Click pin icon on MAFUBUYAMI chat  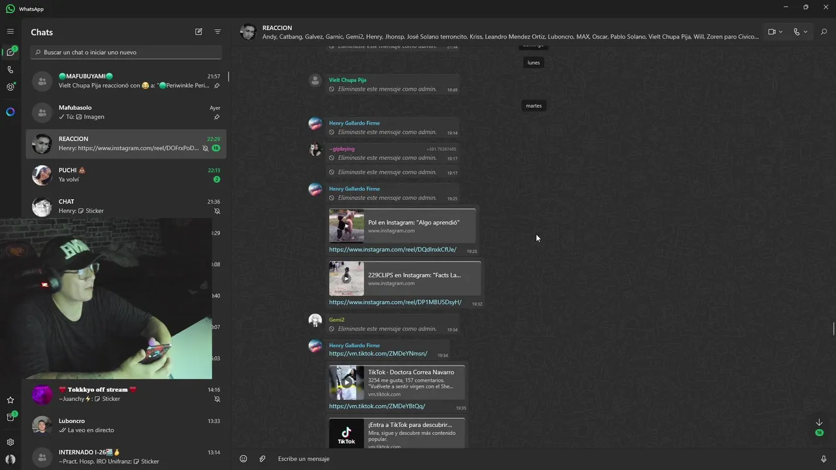pyautogui.click(x=217, y=86)
